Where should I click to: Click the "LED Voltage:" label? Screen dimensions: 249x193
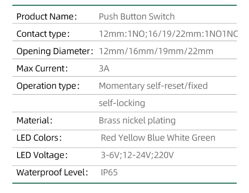pos(42,155)
